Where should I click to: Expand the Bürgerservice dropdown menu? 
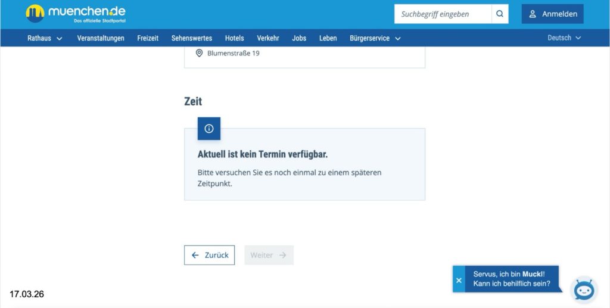coord(375,38)
